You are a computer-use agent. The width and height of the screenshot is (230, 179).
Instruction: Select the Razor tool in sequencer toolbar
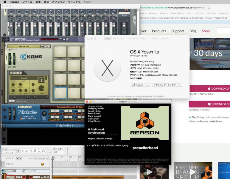point(31,151)
